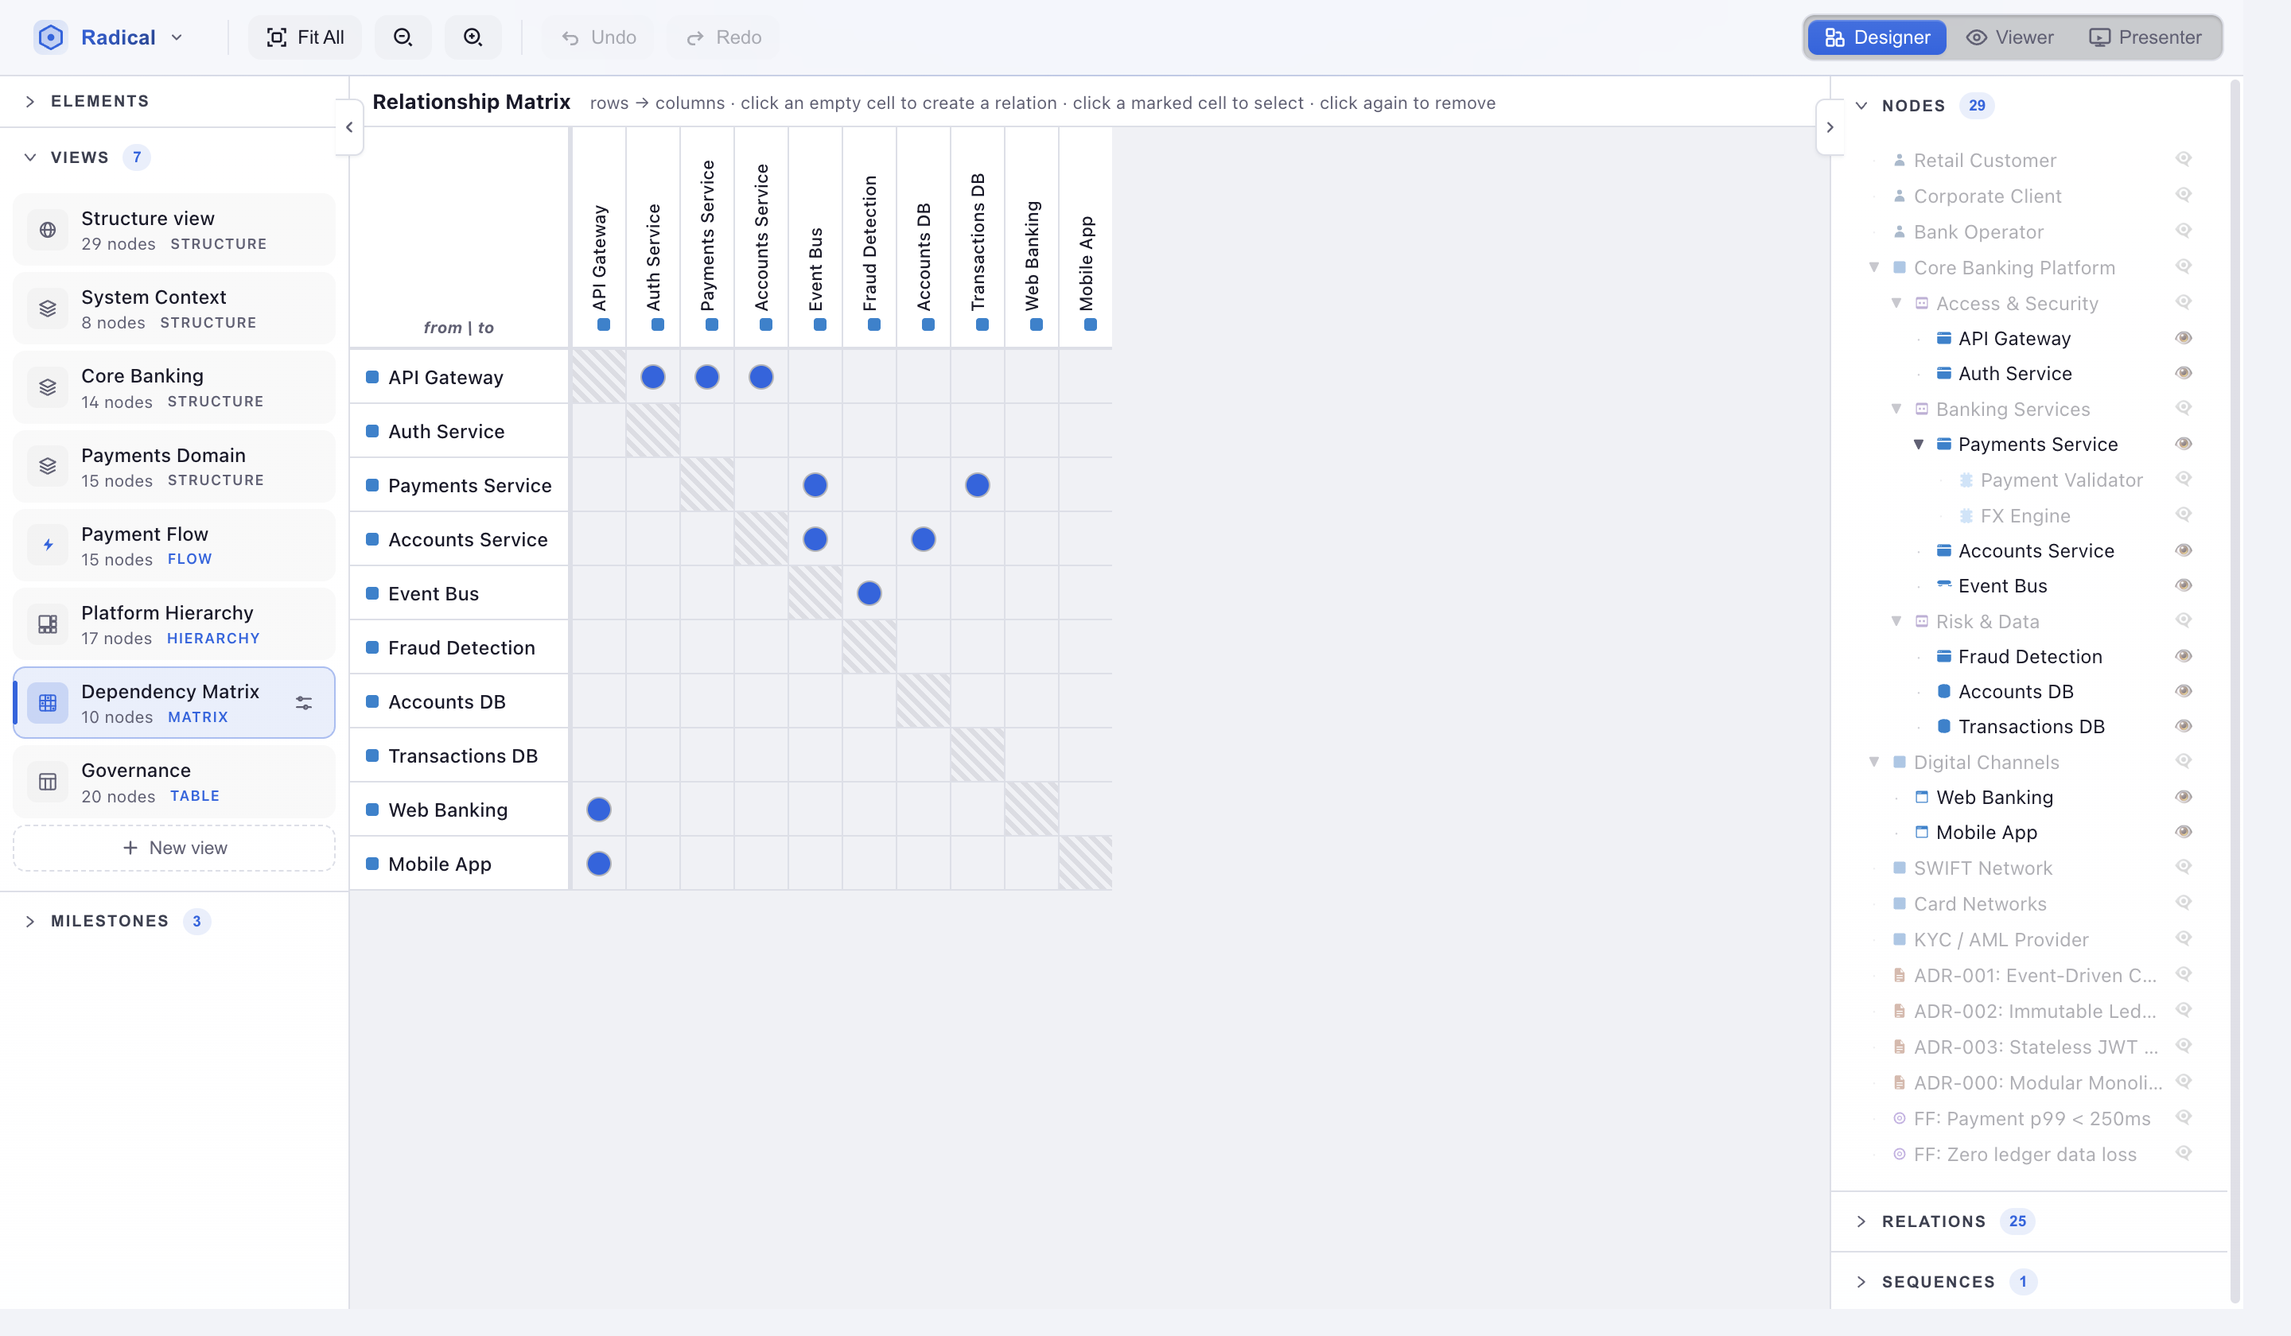
Task: Switch to Designer mode
Action: (x=1877, y=37)
